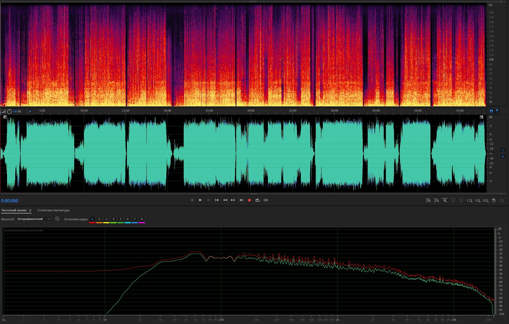Jump to the previous marker
Image resolution: width=509 pixels, height=324 pixels.
click(217, 200)
